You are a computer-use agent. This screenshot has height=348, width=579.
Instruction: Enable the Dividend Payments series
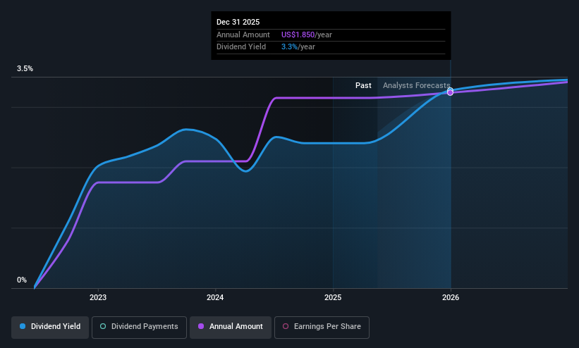tap(139, 327)
